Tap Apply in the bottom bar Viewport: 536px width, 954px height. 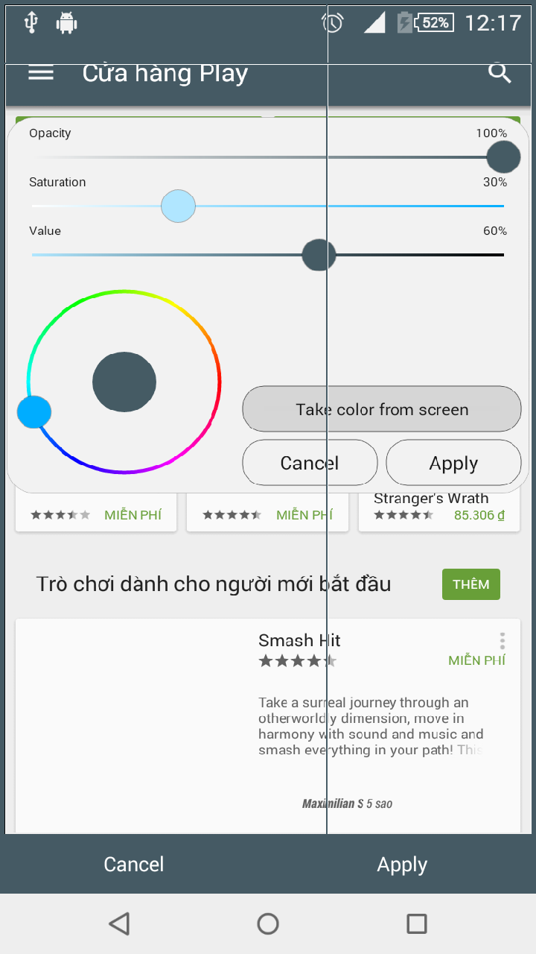(x=402, y=865)
